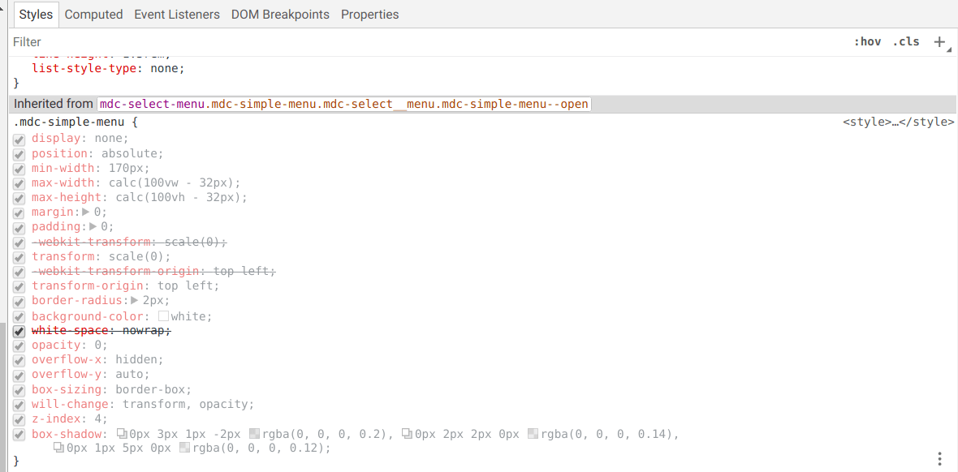
Task: Disable the max-width calc property
Action: click(x=19, y=183)
